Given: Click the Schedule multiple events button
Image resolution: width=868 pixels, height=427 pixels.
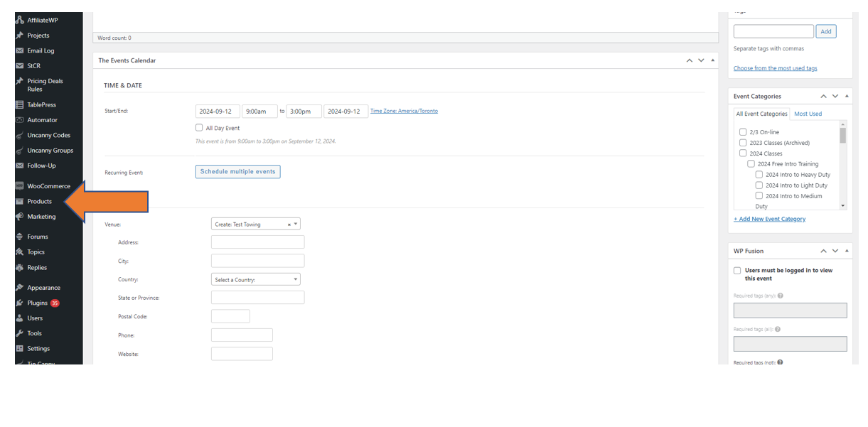Looking at the screenshot, I should click(x=237, y=172).
